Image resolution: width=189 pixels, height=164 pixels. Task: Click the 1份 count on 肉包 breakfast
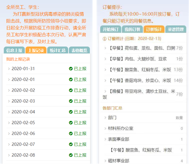pos(180,59)
